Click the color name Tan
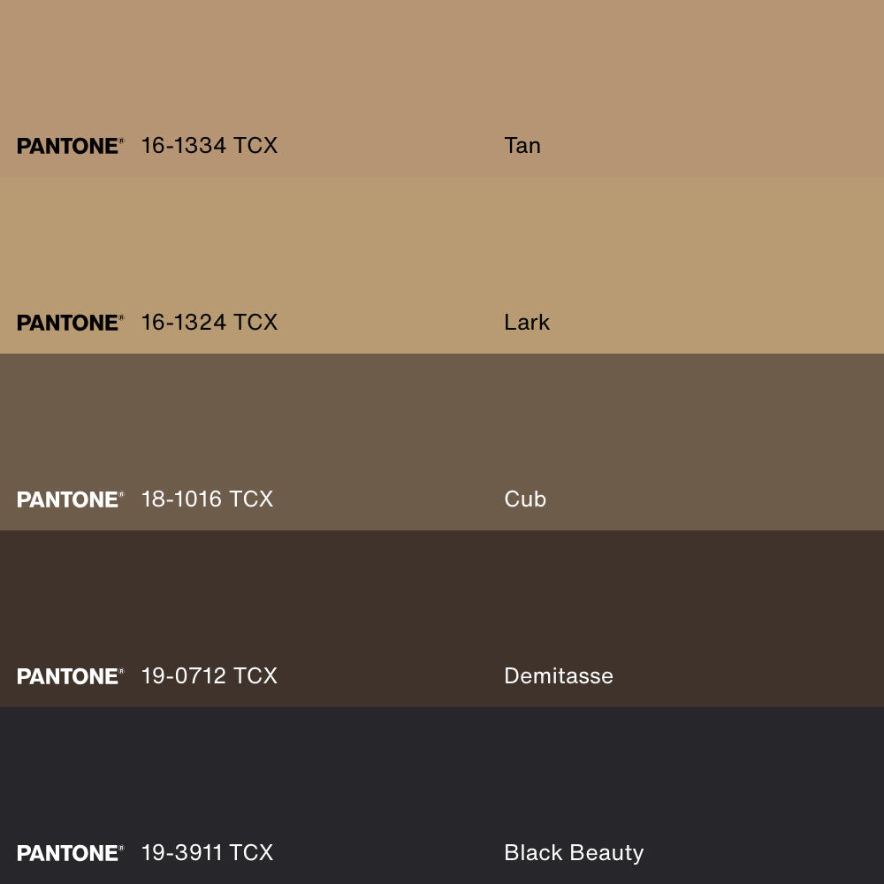884x884 pixels. tap(522, 146)
